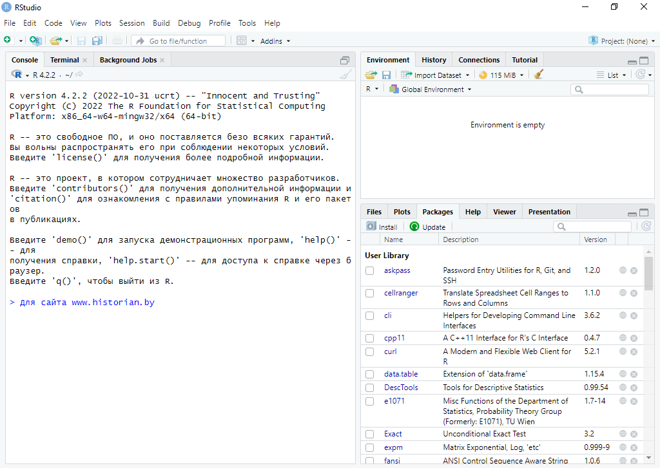The height and width of the screenshot is (468, 660).
Task: Click the New File icon in toolbar
Action: 8,41
